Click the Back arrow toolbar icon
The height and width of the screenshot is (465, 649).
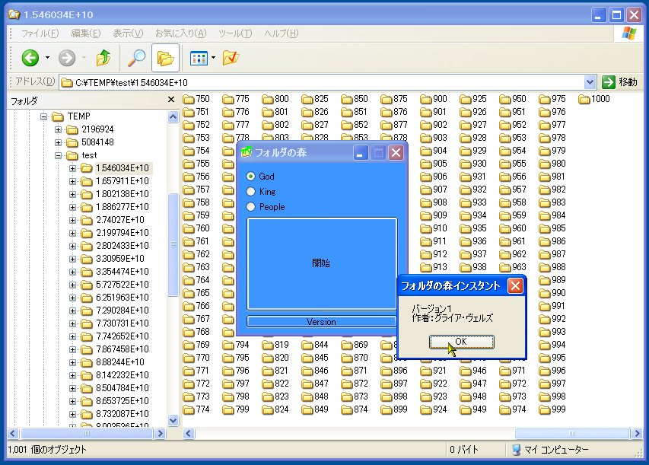coord(30,58)
